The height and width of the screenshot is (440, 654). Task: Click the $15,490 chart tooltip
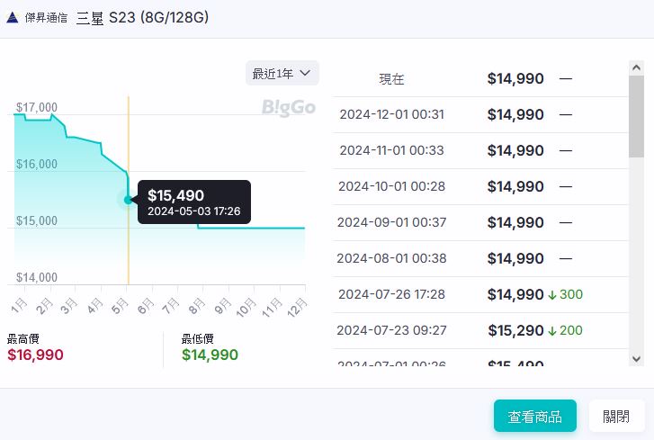193,202
